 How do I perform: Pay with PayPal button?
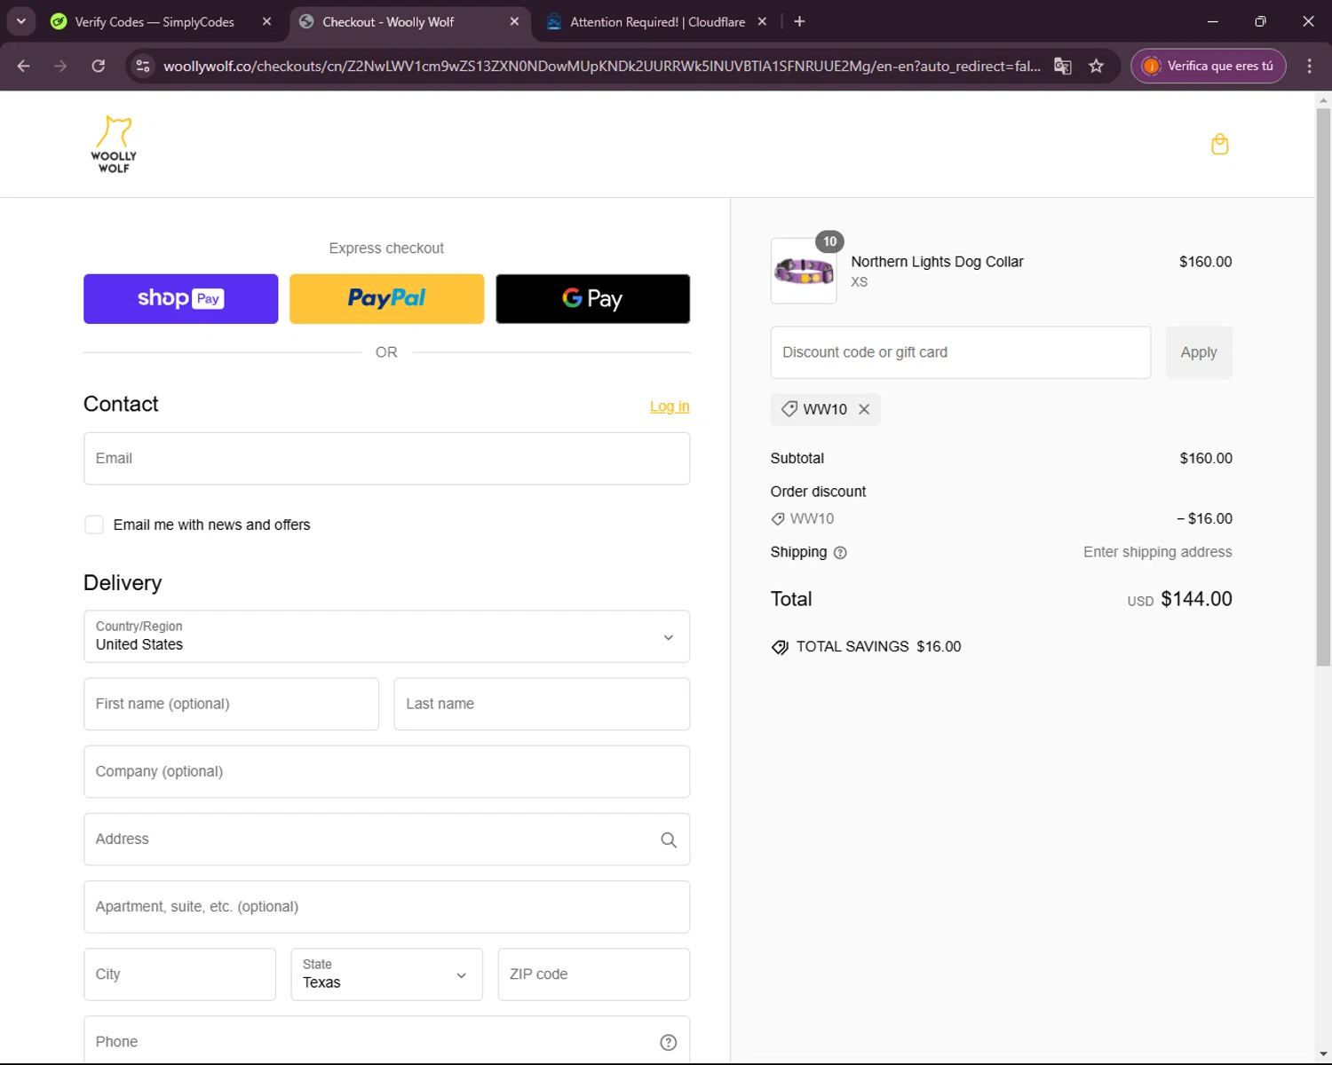point(386,299)
